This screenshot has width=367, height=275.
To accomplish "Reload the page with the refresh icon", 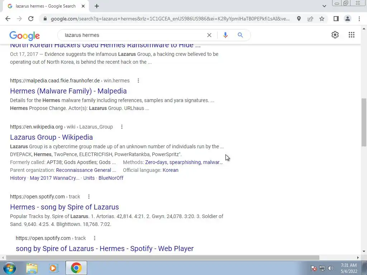I will click(31, 19).
